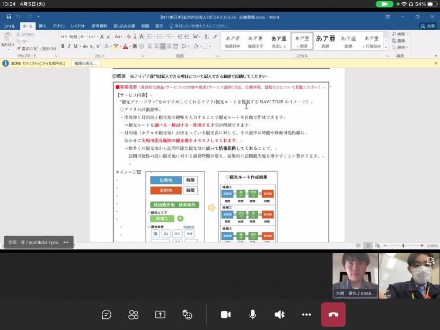Switch to the 挿入 ribbon tab
Screen dimensions: 440x330
pos(42,26)
